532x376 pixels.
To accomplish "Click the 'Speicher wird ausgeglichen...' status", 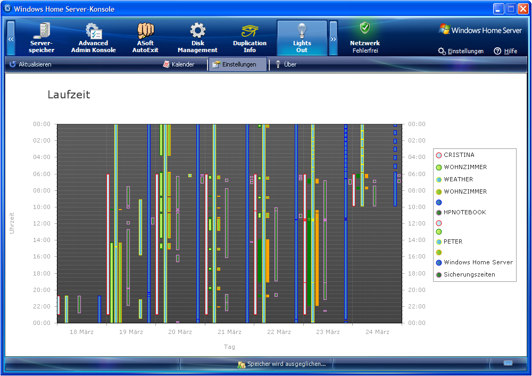I will pos(286,364).
